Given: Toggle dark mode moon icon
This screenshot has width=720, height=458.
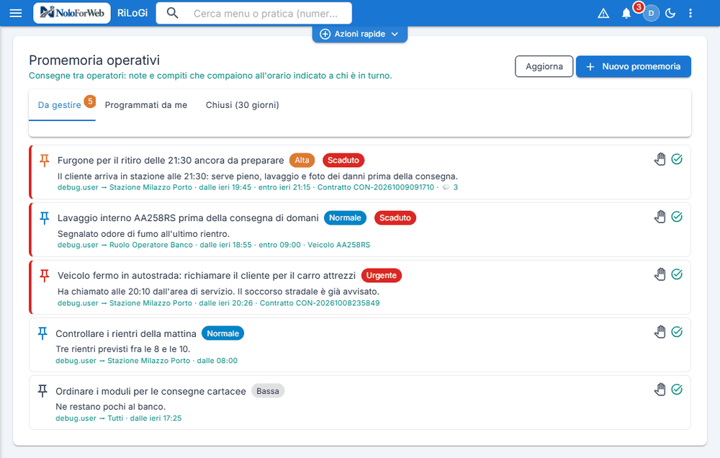Looking at the screenshot, I should pos(670,13).
